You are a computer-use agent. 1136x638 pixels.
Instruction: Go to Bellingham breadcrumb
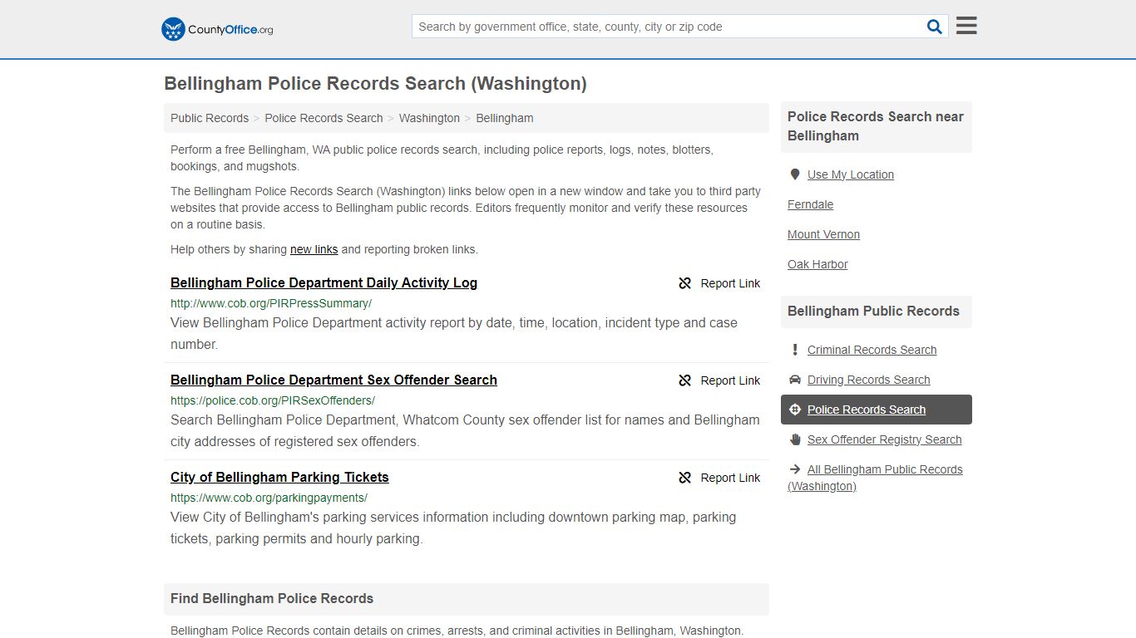tap(505, 118)
